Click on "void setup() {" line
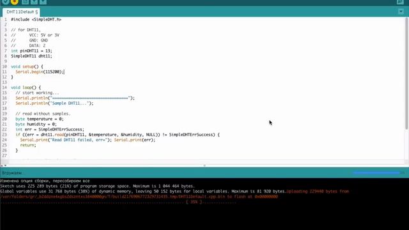Image resolution: width=409 pixels, height=230 pixels. [27, 66]
